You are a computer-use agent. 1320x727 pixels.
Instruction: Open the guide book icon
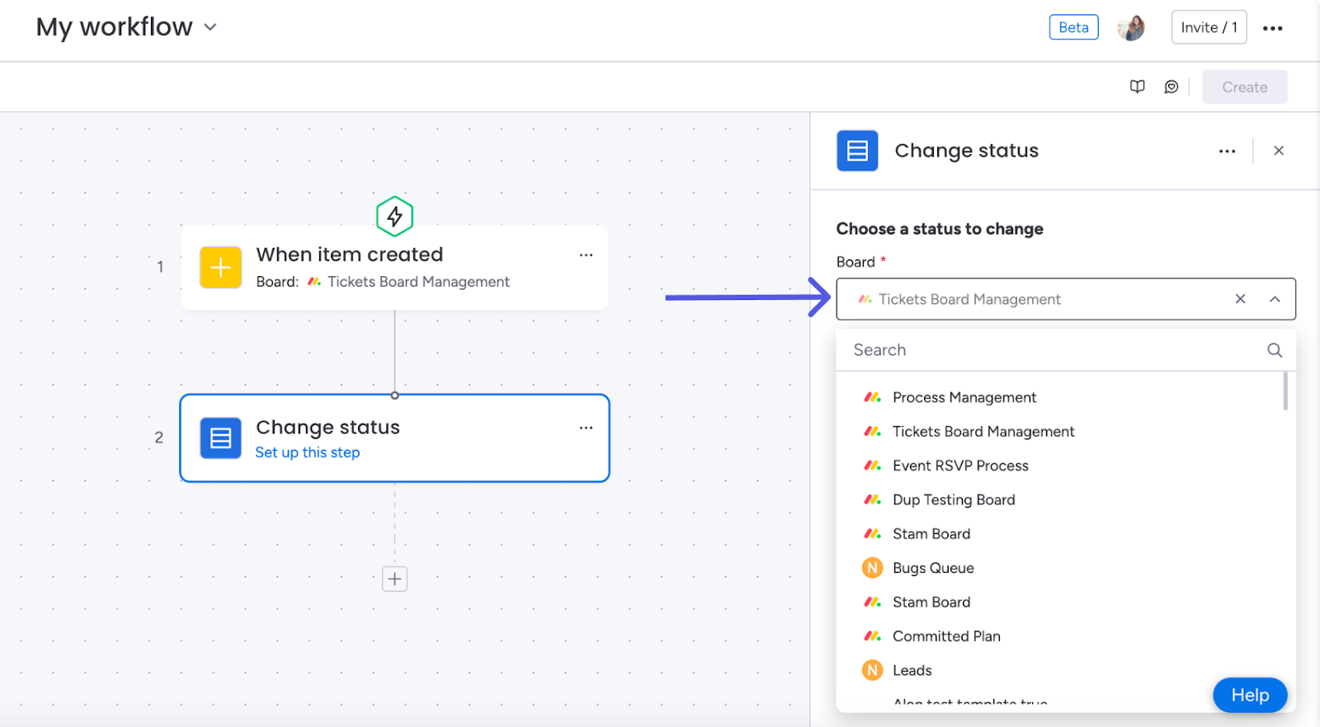[x=1137, y=87]
